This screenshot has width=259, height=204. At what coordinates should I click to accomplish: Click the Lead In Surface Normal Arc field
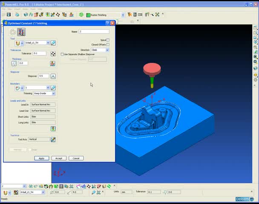pyautogui.click(x=43, y=105)
